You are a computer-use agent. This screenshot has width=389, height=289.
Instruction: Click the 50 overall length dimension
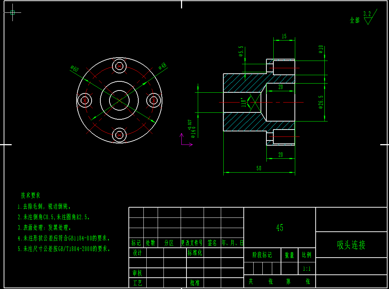pos(259,169)
